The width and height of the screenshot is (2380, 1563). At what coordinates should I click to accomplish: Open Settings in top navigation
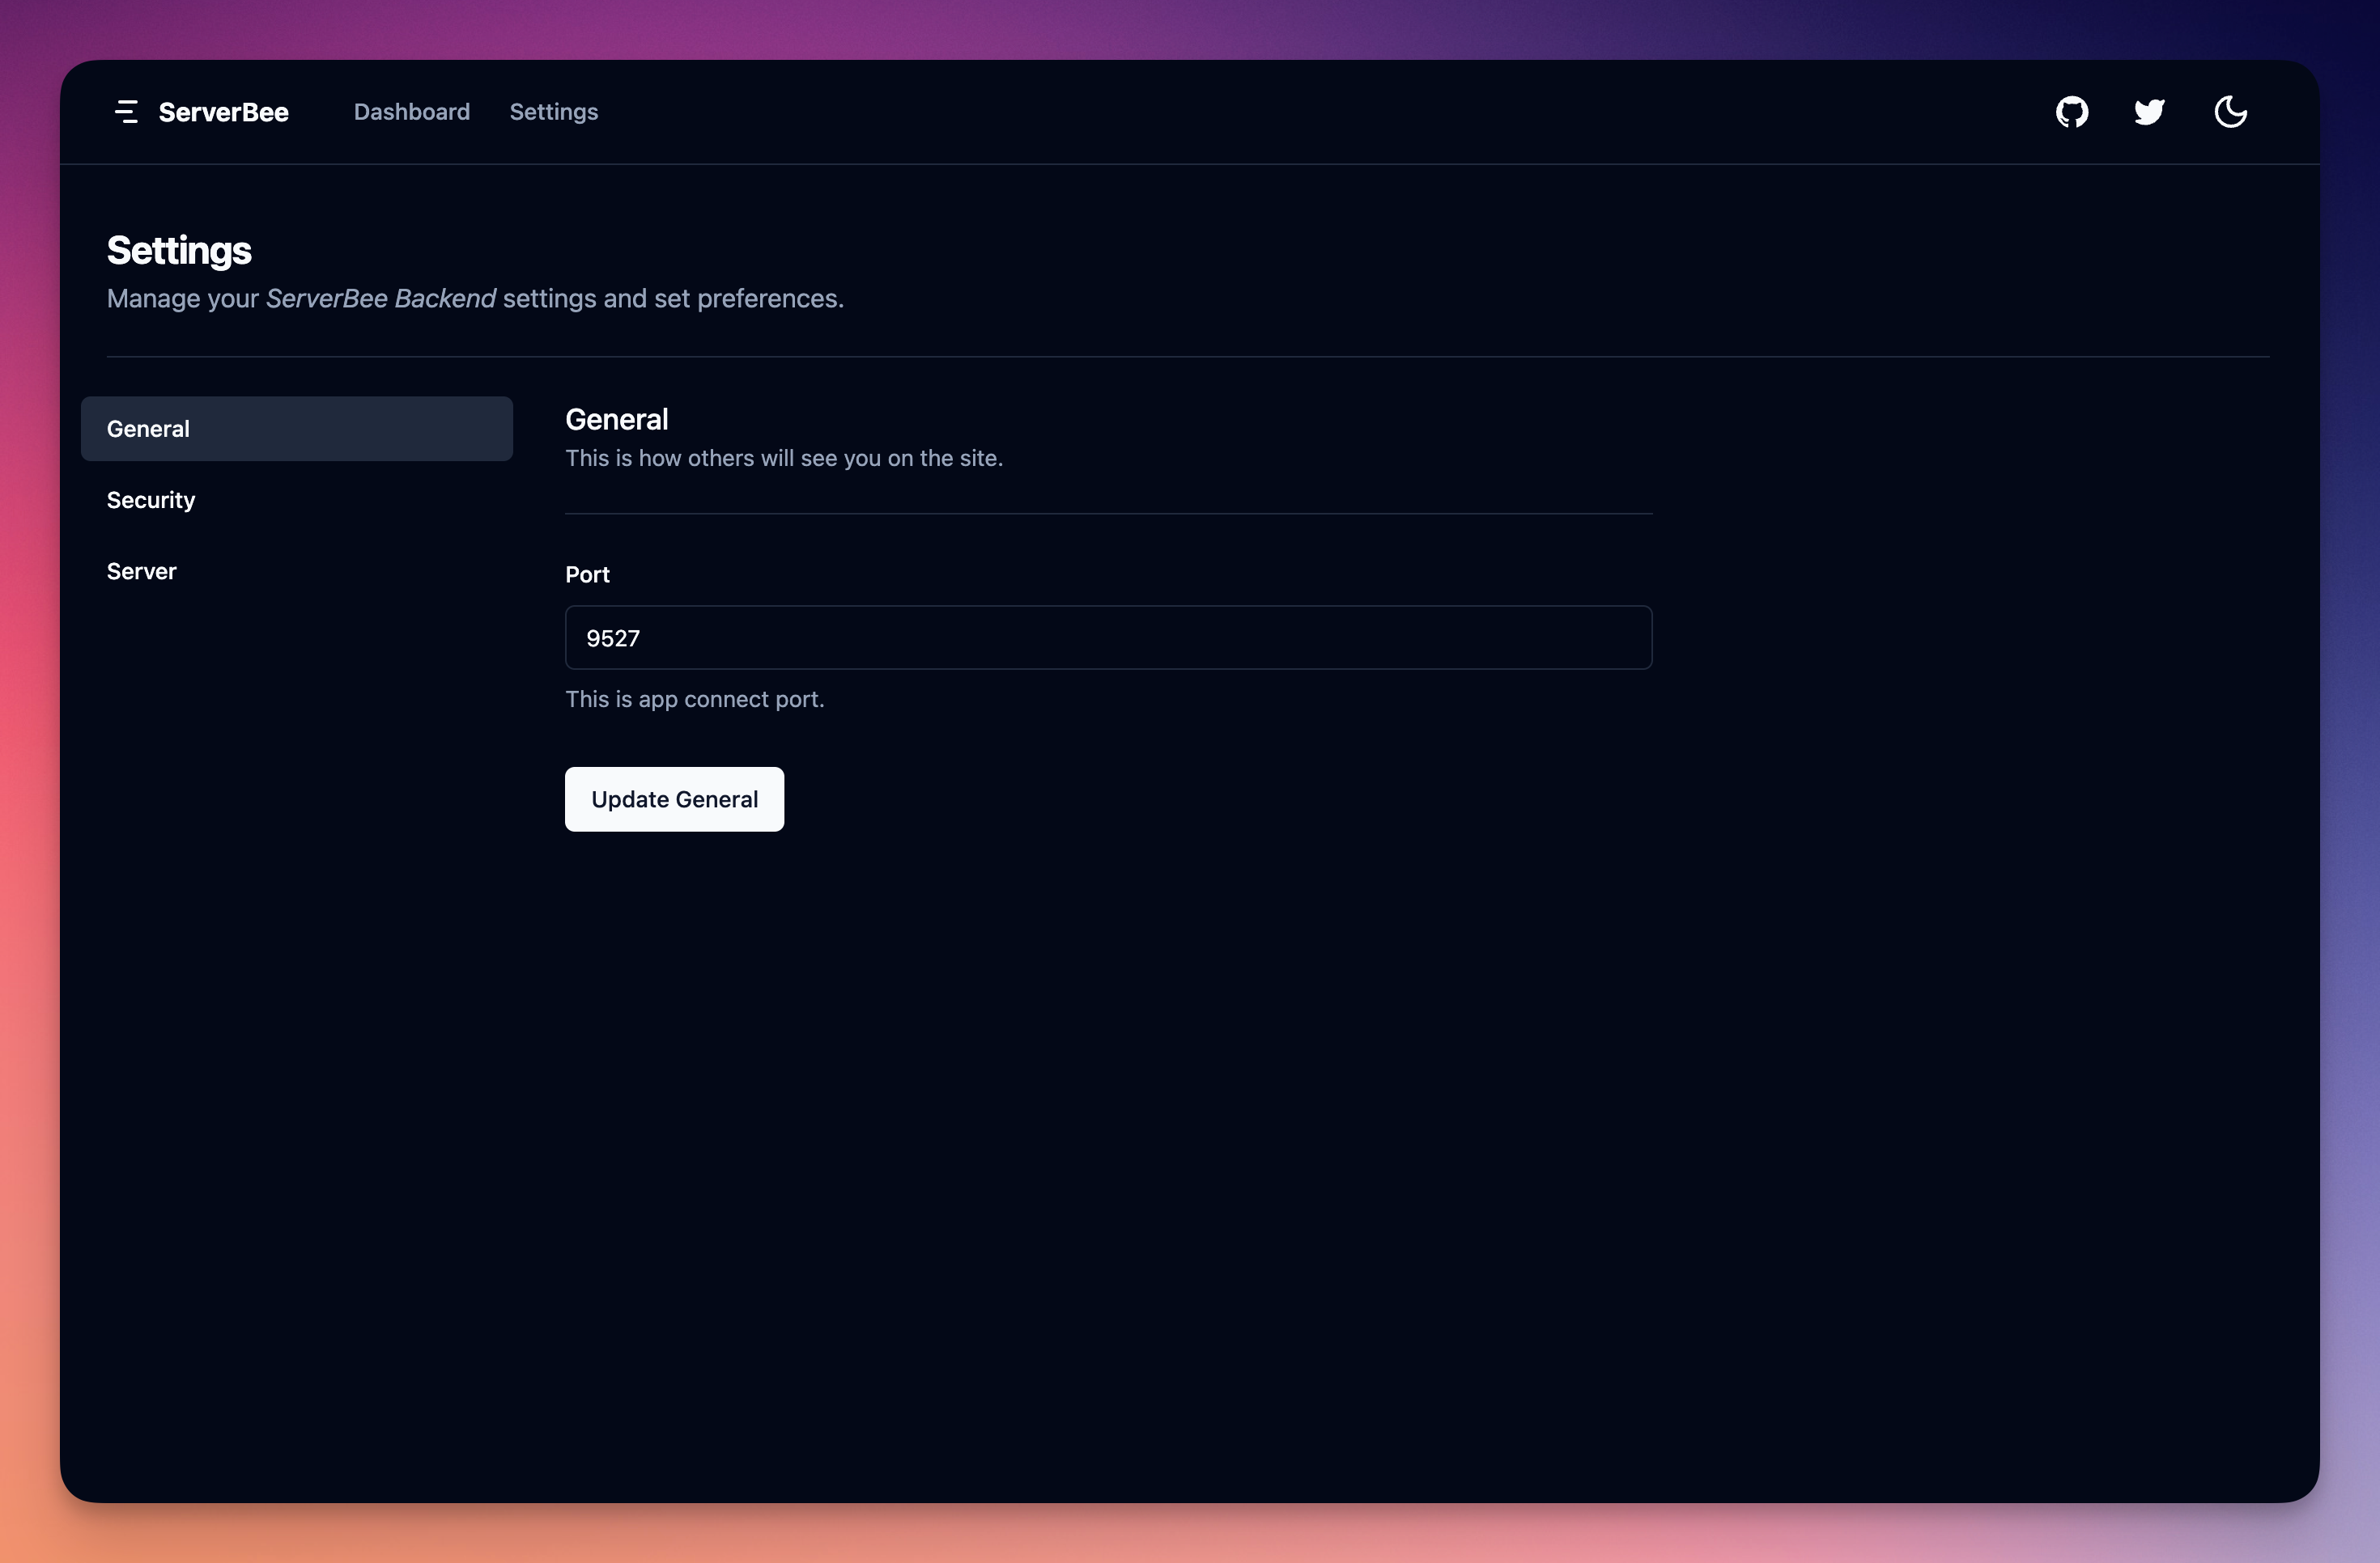(x=553, y=112)
